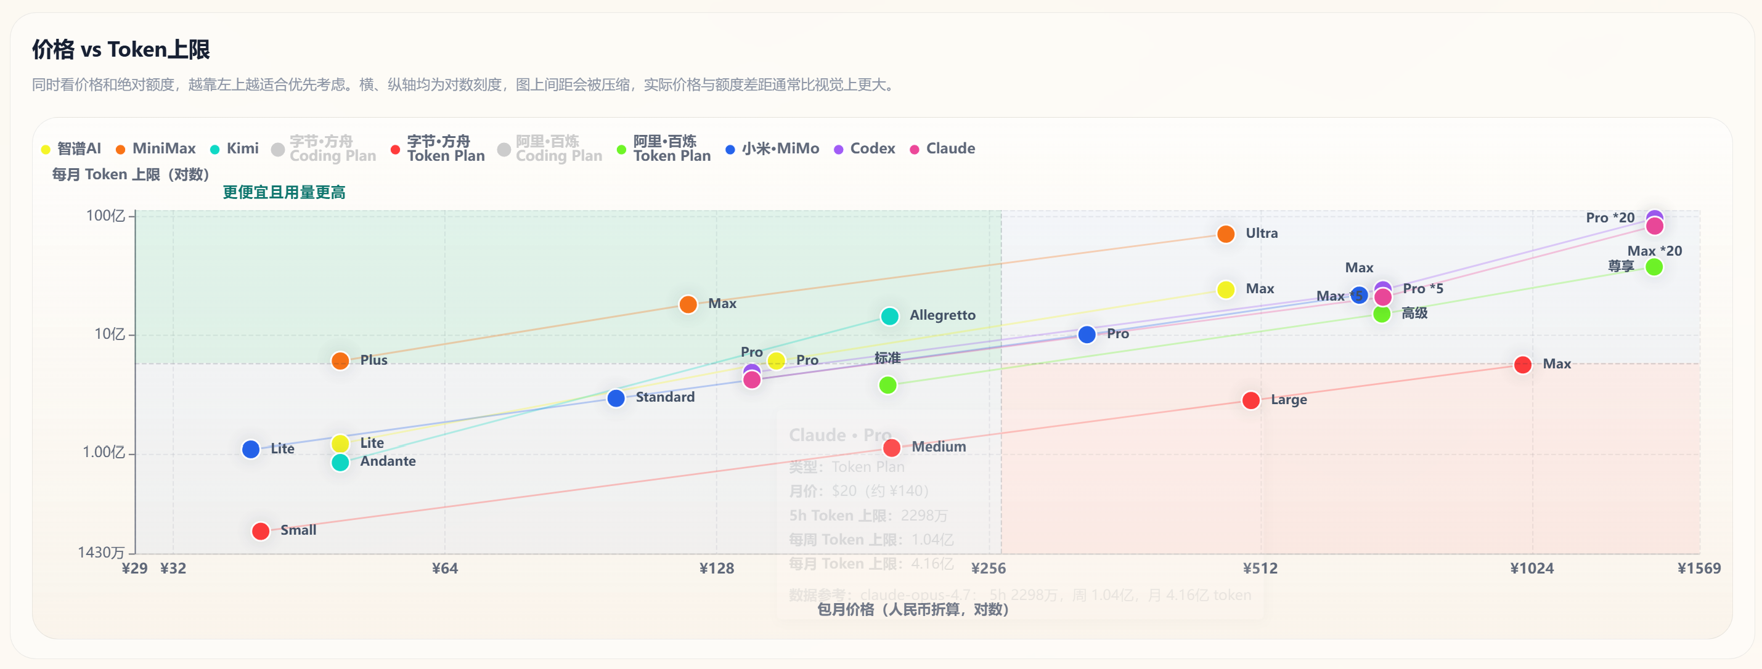Click the 1.00亿 y-axis label
The width and height of the screenshot is (1762, 669).
[104, 452]
